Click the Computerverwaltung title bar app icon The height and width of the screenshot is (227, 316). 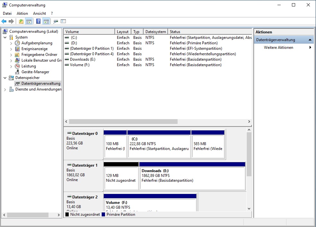pos(4,5)
